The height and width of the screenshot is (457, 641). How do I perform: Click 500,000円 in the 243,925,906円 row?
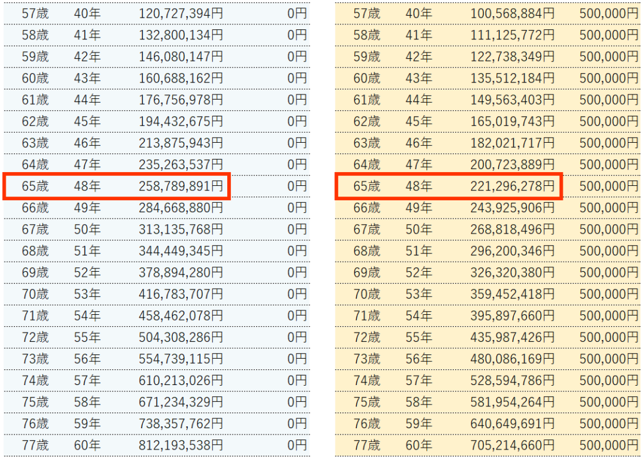tap(608, 208)
